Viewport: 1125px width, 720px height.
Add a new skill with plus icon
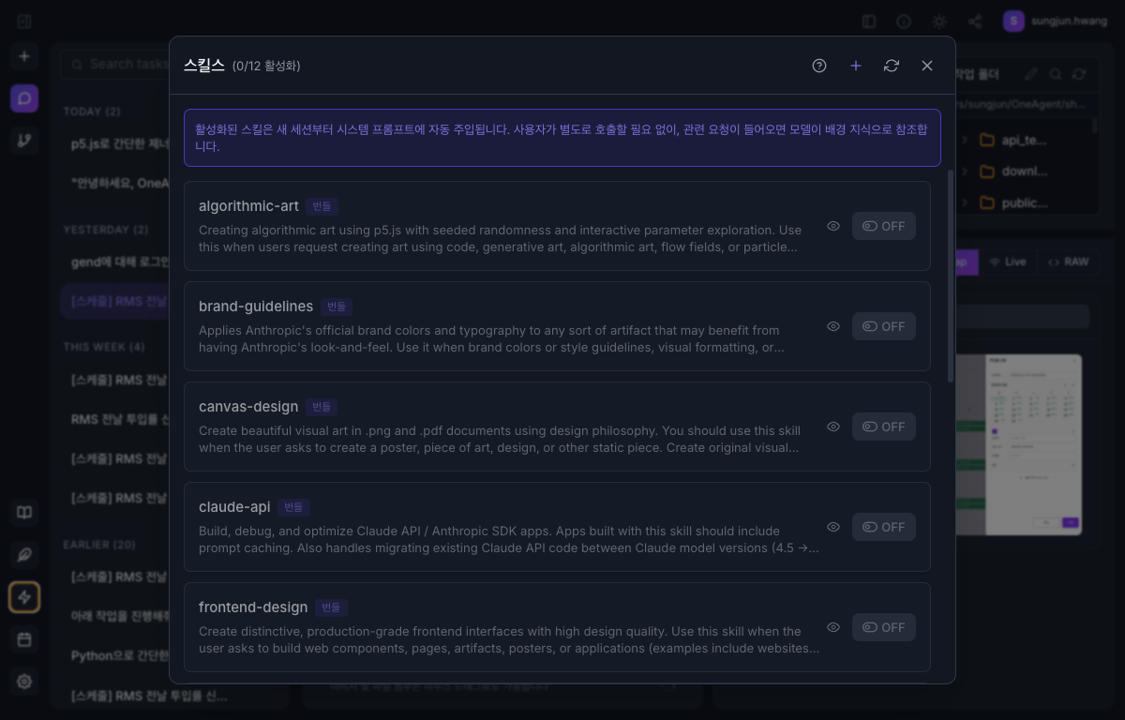(855, 66)
